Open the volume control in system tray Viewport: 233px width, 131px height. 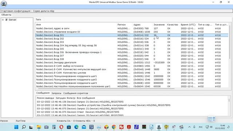(211, 127)
